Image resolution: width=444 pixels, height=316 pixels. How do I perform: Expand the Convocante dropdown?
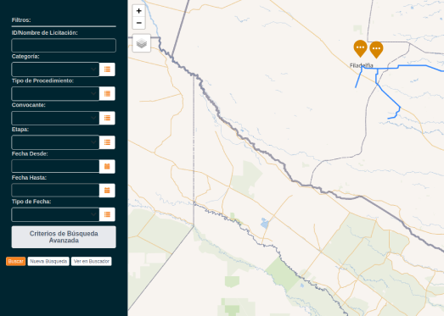pyautogui.click(x=55, y=118)
